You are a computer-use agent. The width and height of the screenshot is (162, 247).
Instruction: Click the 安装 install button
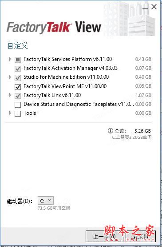(x=140, y=236)
